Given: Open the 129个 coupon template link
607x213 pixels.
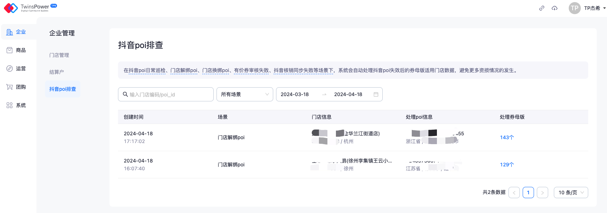Looking at the screenshot, I should [507, 165].
